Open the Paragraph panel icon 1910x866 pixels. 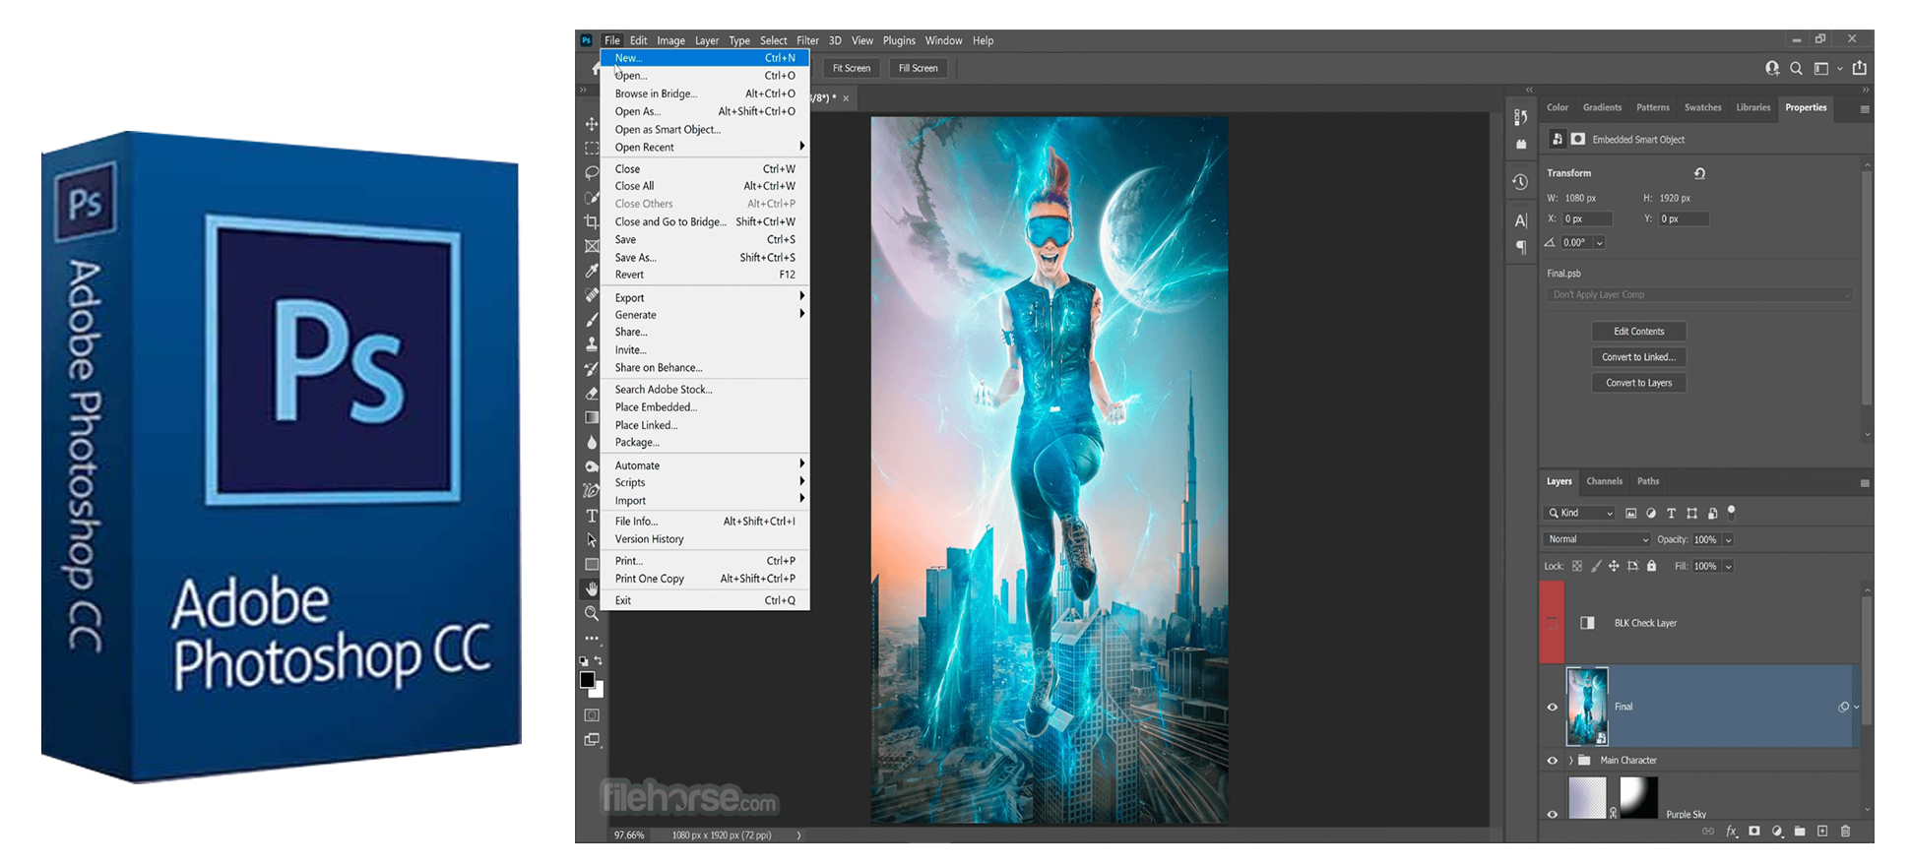point(1521,247)
